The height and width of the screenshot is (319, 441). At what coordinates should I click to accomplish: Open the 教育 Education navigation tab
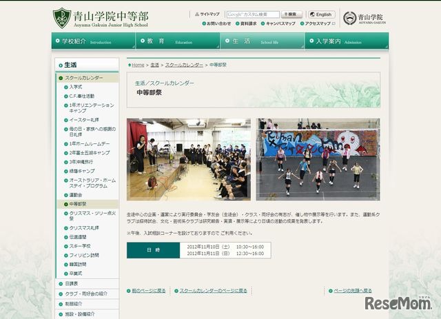coord(178,41)
